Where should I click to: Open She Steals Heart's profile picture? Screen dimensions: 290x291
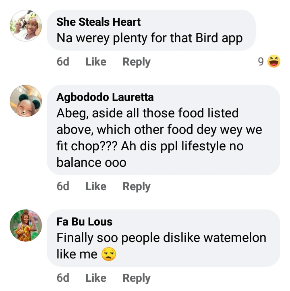[26, 25]
